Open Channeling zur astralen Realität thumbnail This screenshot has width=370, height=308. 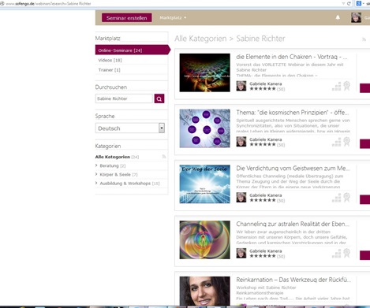(205, 239)
